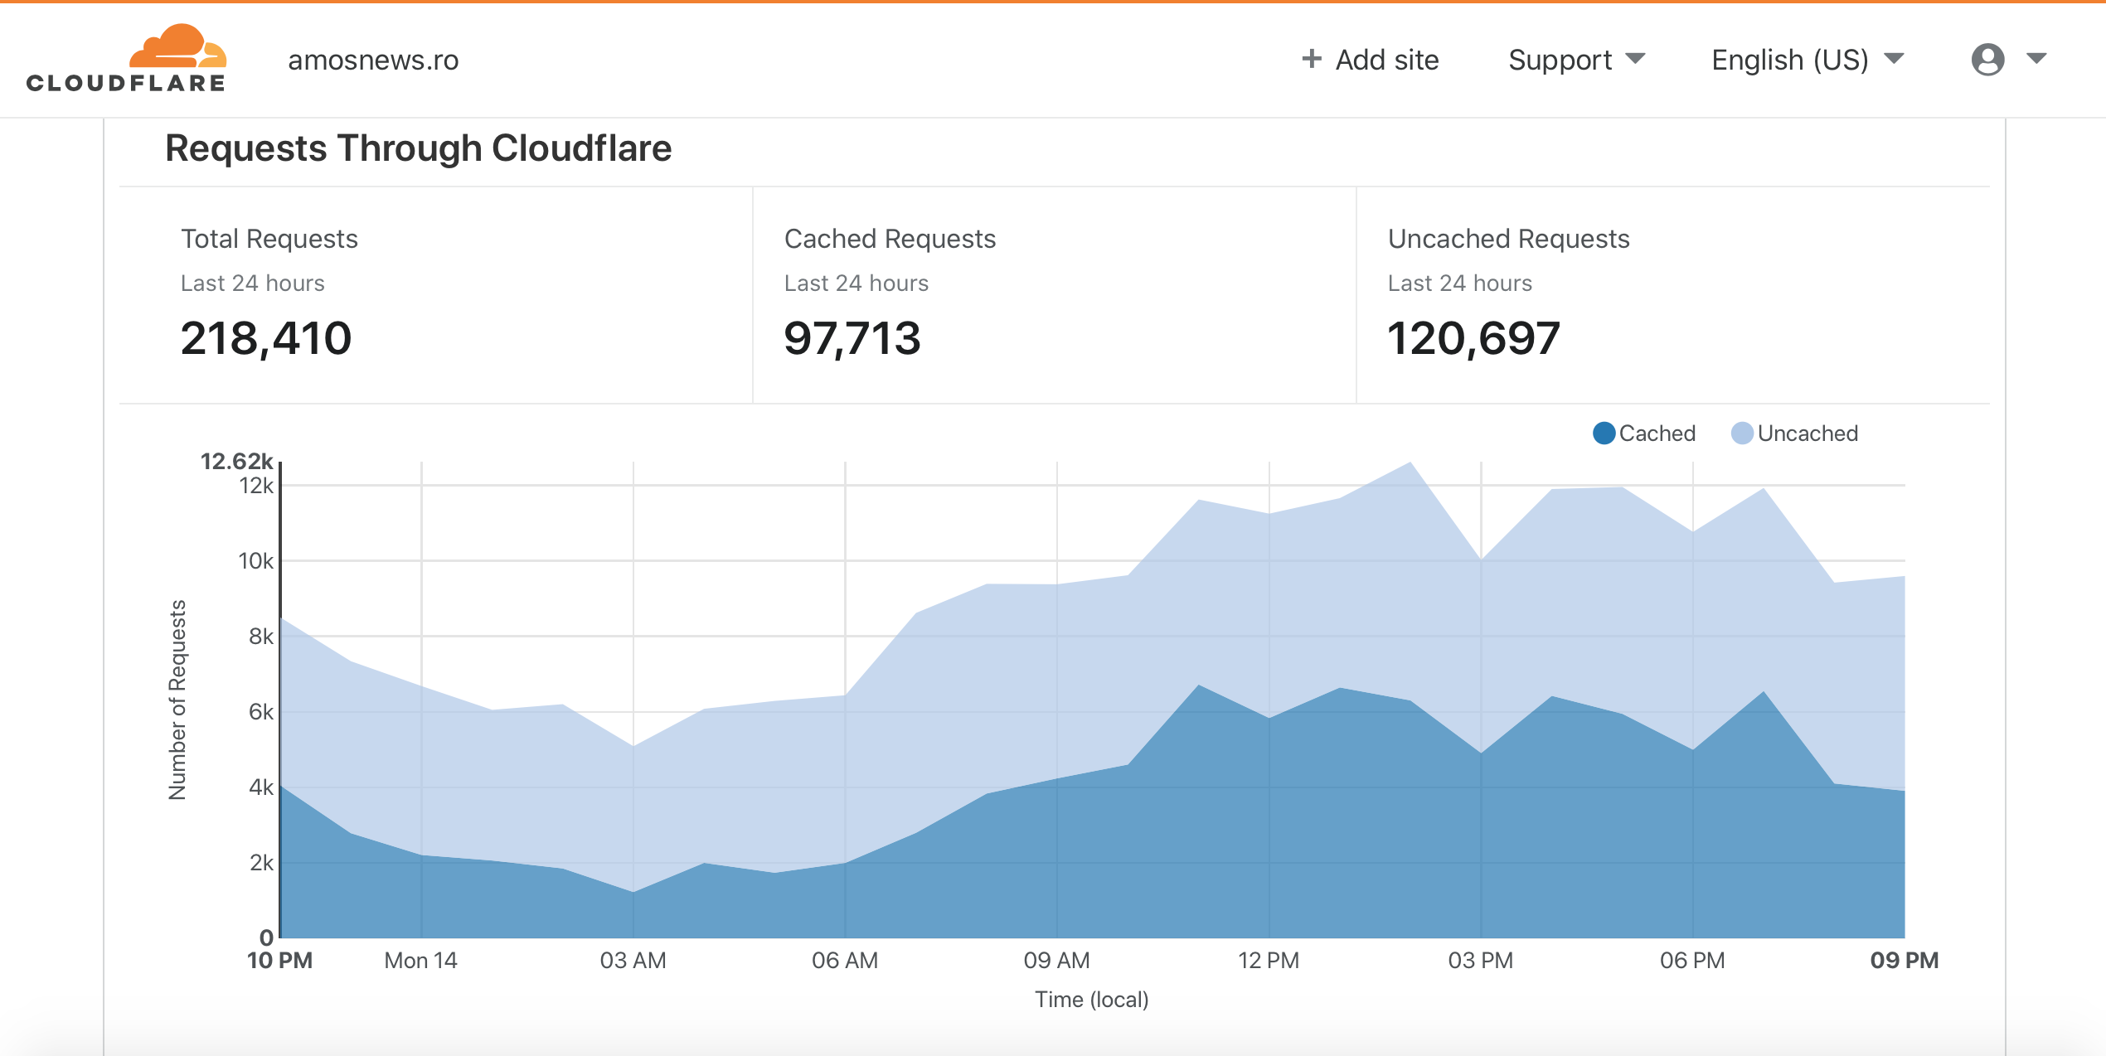Click the Cached Requests stat 97,713
The image size is (2106, 1056).
click(x=852, y=338)
